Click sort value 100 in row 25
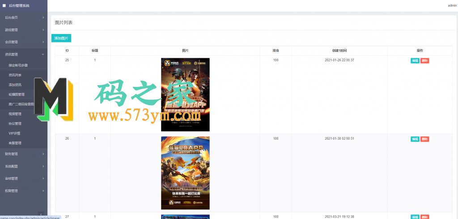 (x=276, y=60)
